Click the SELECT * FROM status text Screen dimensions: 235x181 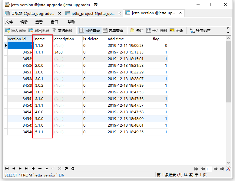[x=34, y=175]
